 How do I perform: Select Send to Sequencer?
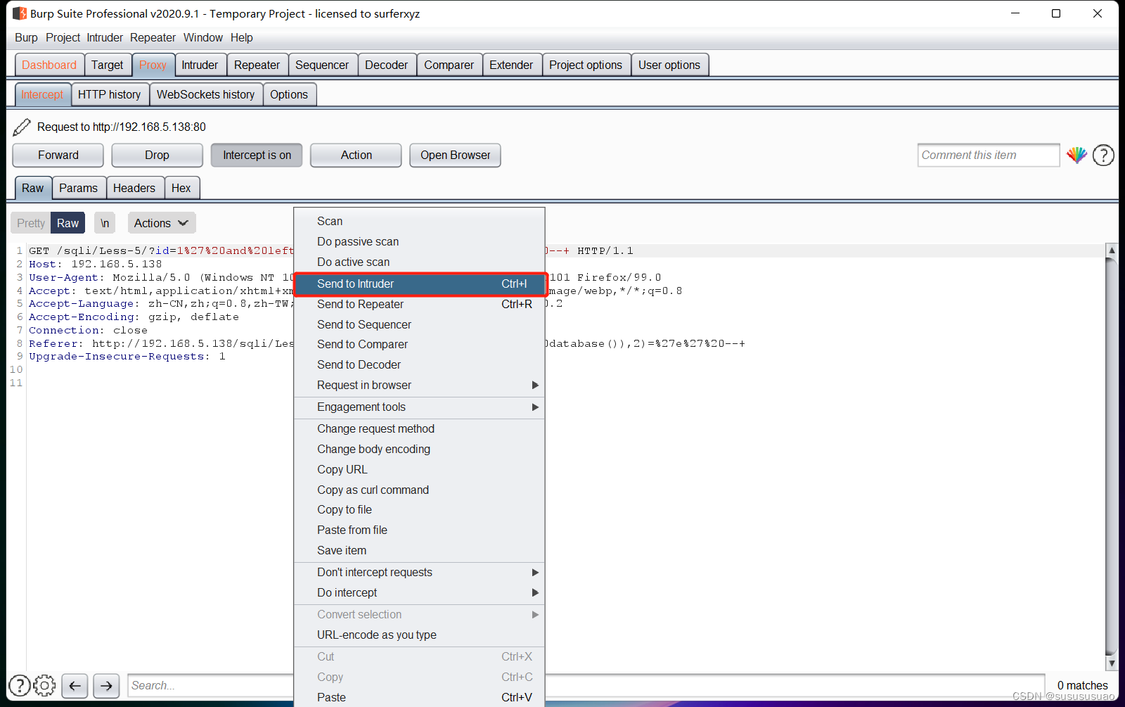(419, 324)
